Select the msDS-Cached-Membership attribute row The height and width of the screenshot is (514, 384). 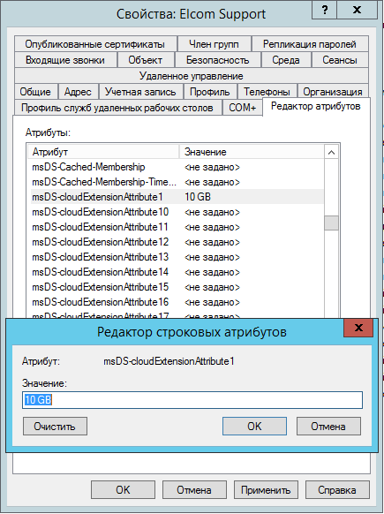click(177, 167)
